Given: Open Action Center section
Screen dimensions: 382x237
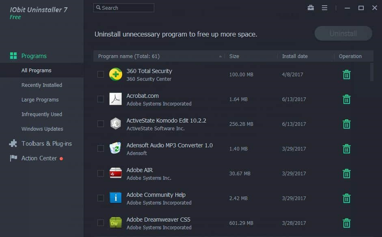Looking at the screenshot, I should [39, 158].
